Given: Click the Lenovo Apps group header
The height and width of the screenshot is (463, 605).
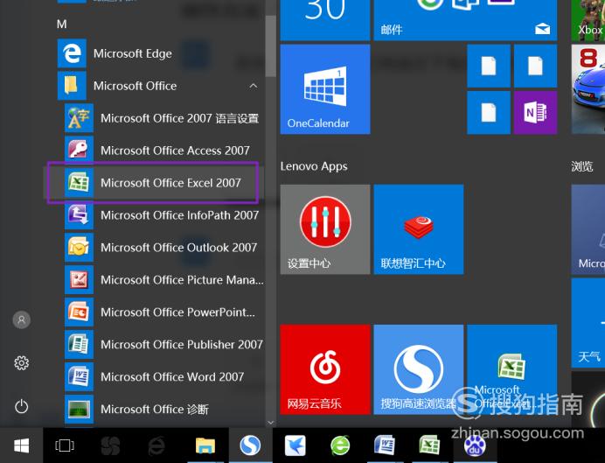Looking at the screenshot, I should pyautogui.click(x=314, y=166).
